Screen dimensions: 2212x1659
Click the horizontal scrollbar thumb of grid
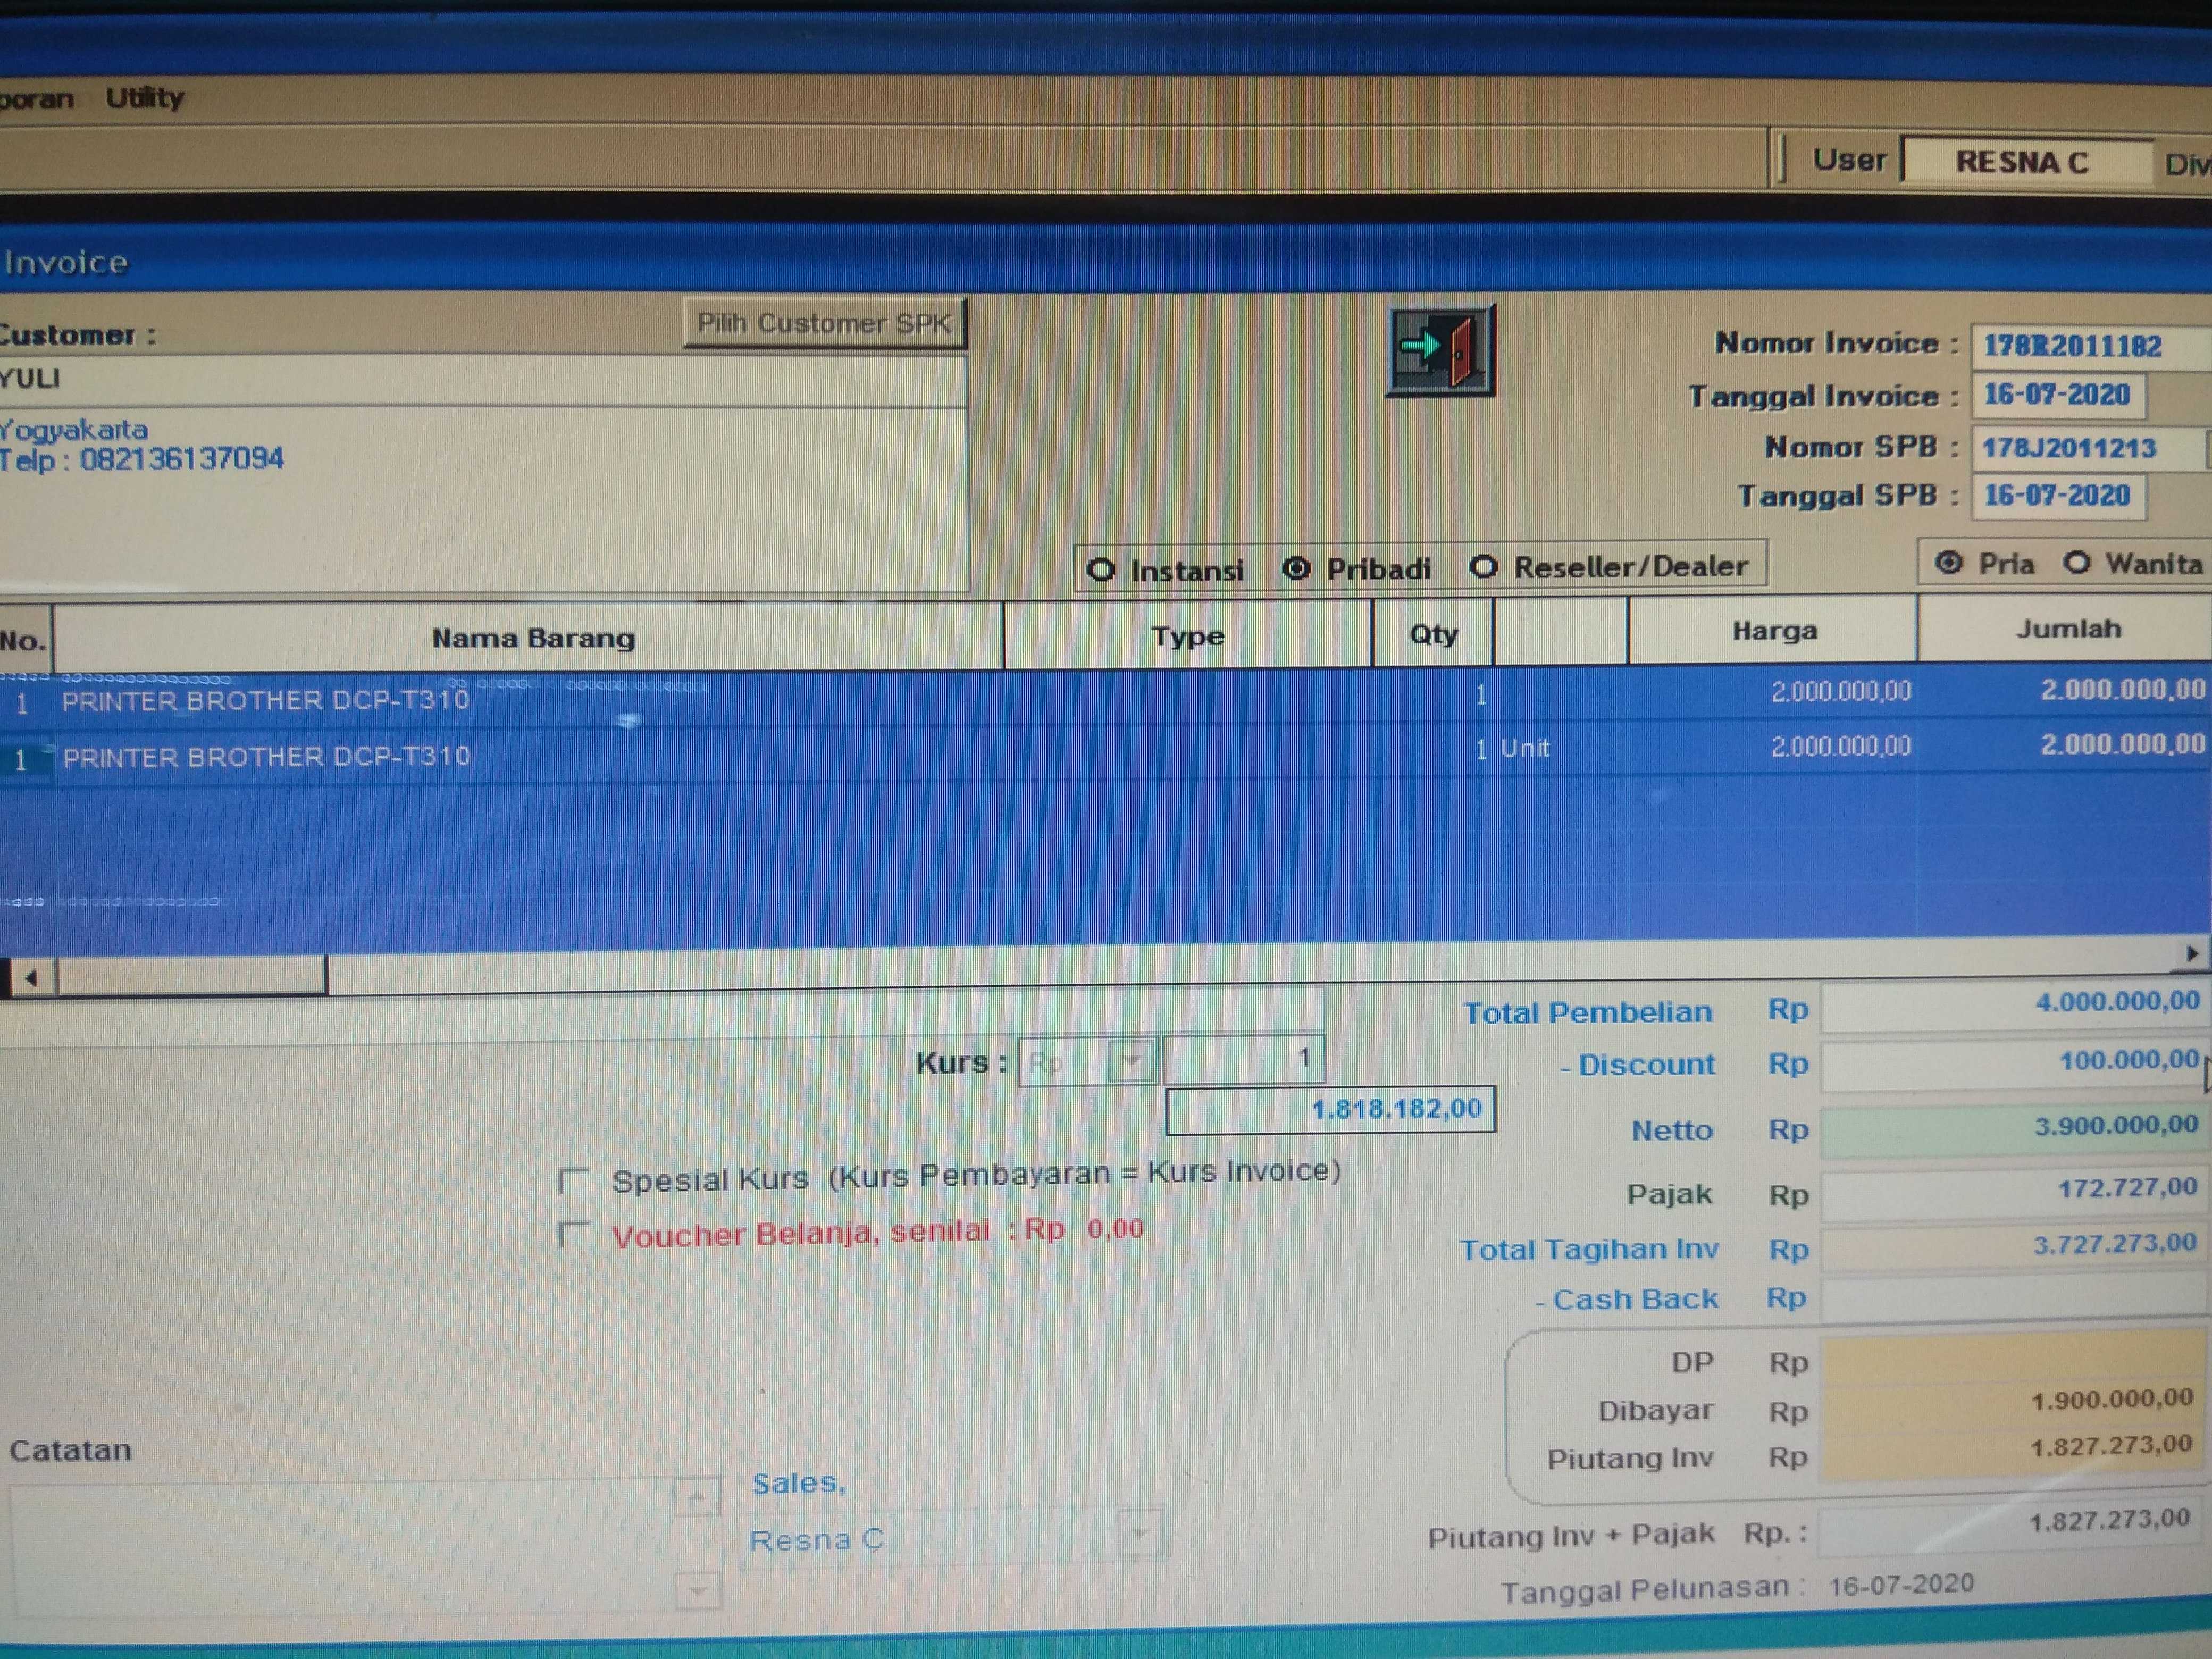(x=192, y=975)
